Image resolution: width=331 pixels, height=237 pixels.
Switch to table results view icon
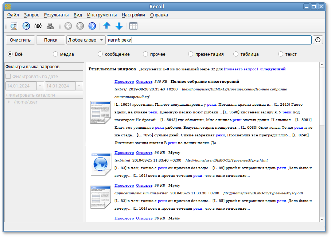tap(133, 26)
